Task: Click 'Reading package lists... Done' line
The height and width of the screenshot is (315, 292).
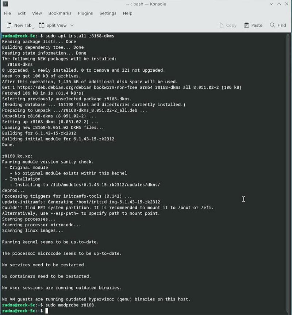Action: click(39, 42)
